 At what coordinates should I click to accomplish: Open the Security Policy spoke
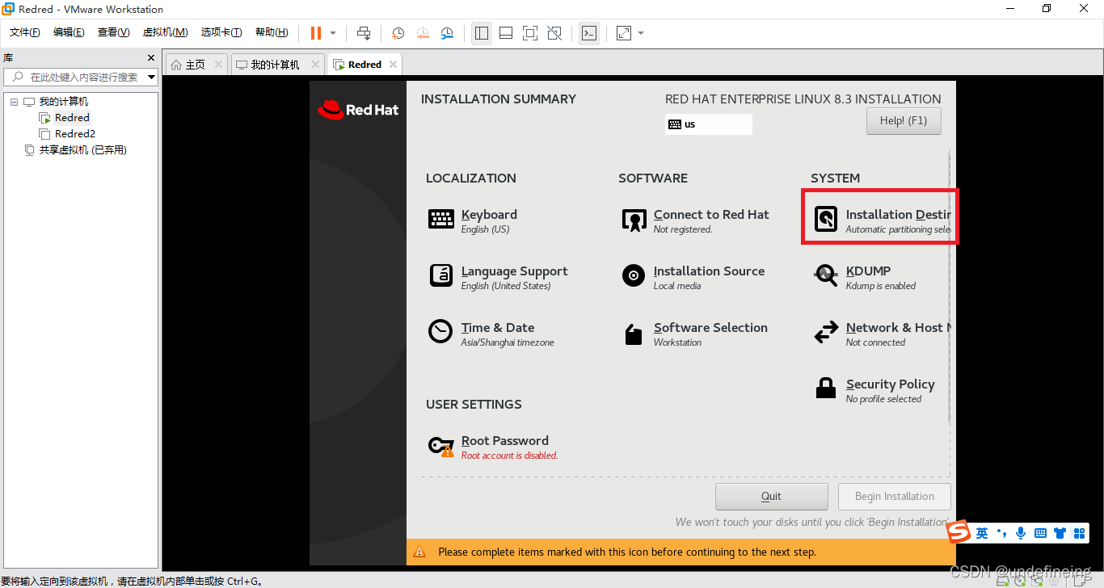[x=874, y=390]
